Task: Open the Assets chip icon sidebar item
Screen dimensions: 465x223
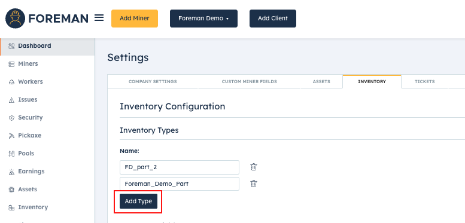Action: tap(11, 190)
